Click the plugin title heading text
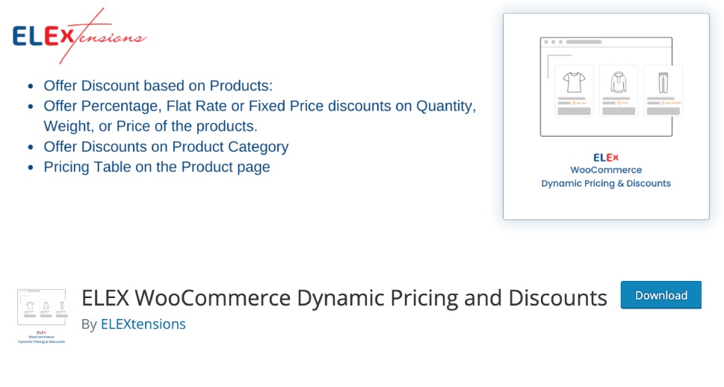 point(344,298)
